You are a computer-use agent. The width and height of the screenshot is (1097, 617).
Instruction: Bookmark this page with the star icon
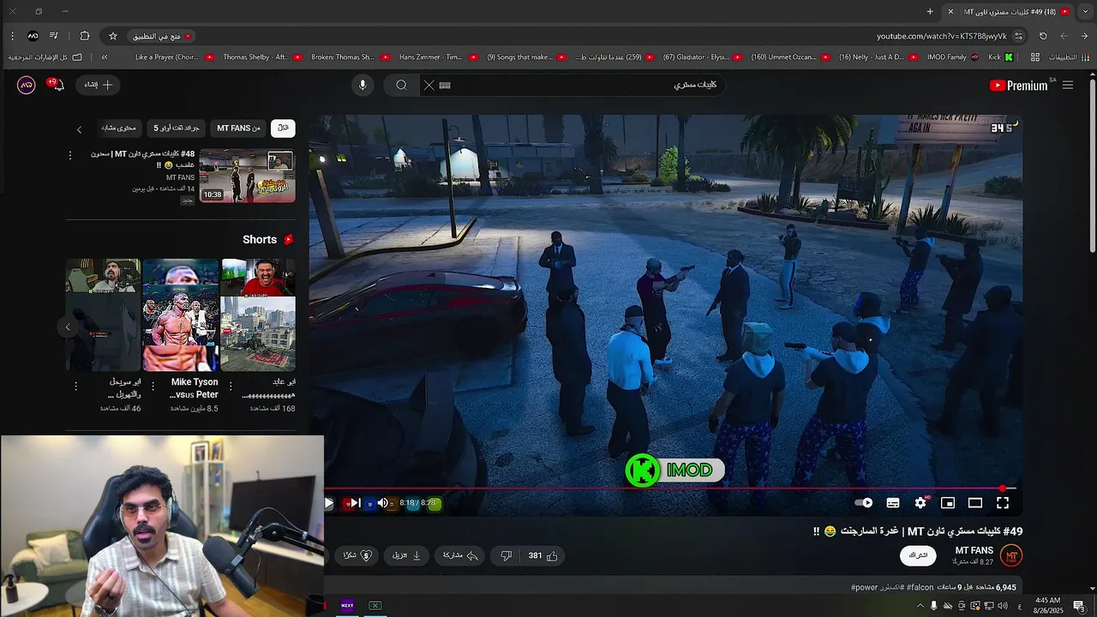click(112, 36)
